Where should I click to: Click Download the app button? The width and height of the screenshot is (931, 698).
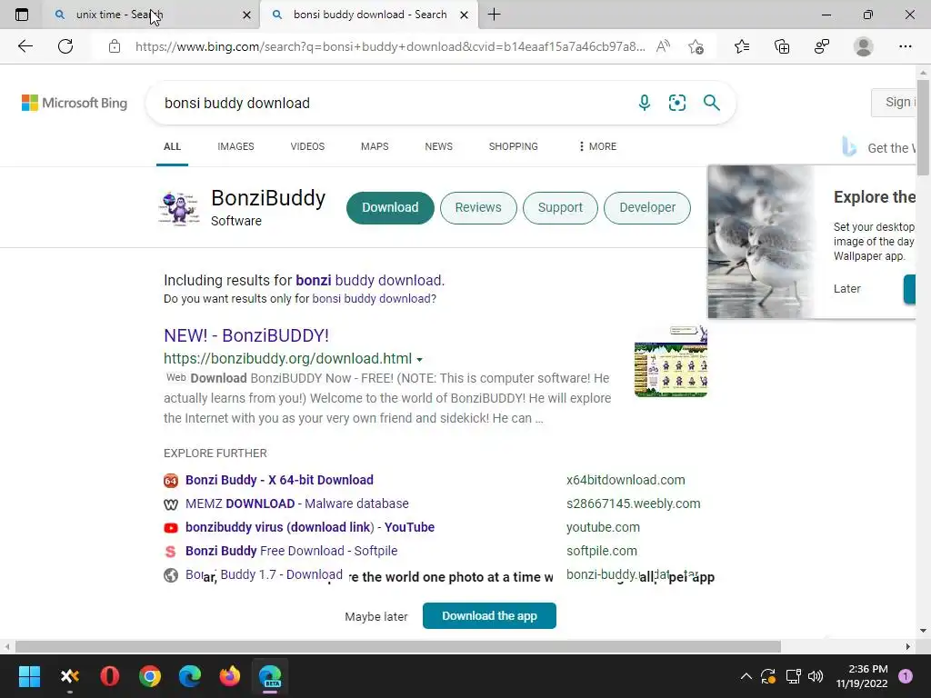tap(489, 615)
